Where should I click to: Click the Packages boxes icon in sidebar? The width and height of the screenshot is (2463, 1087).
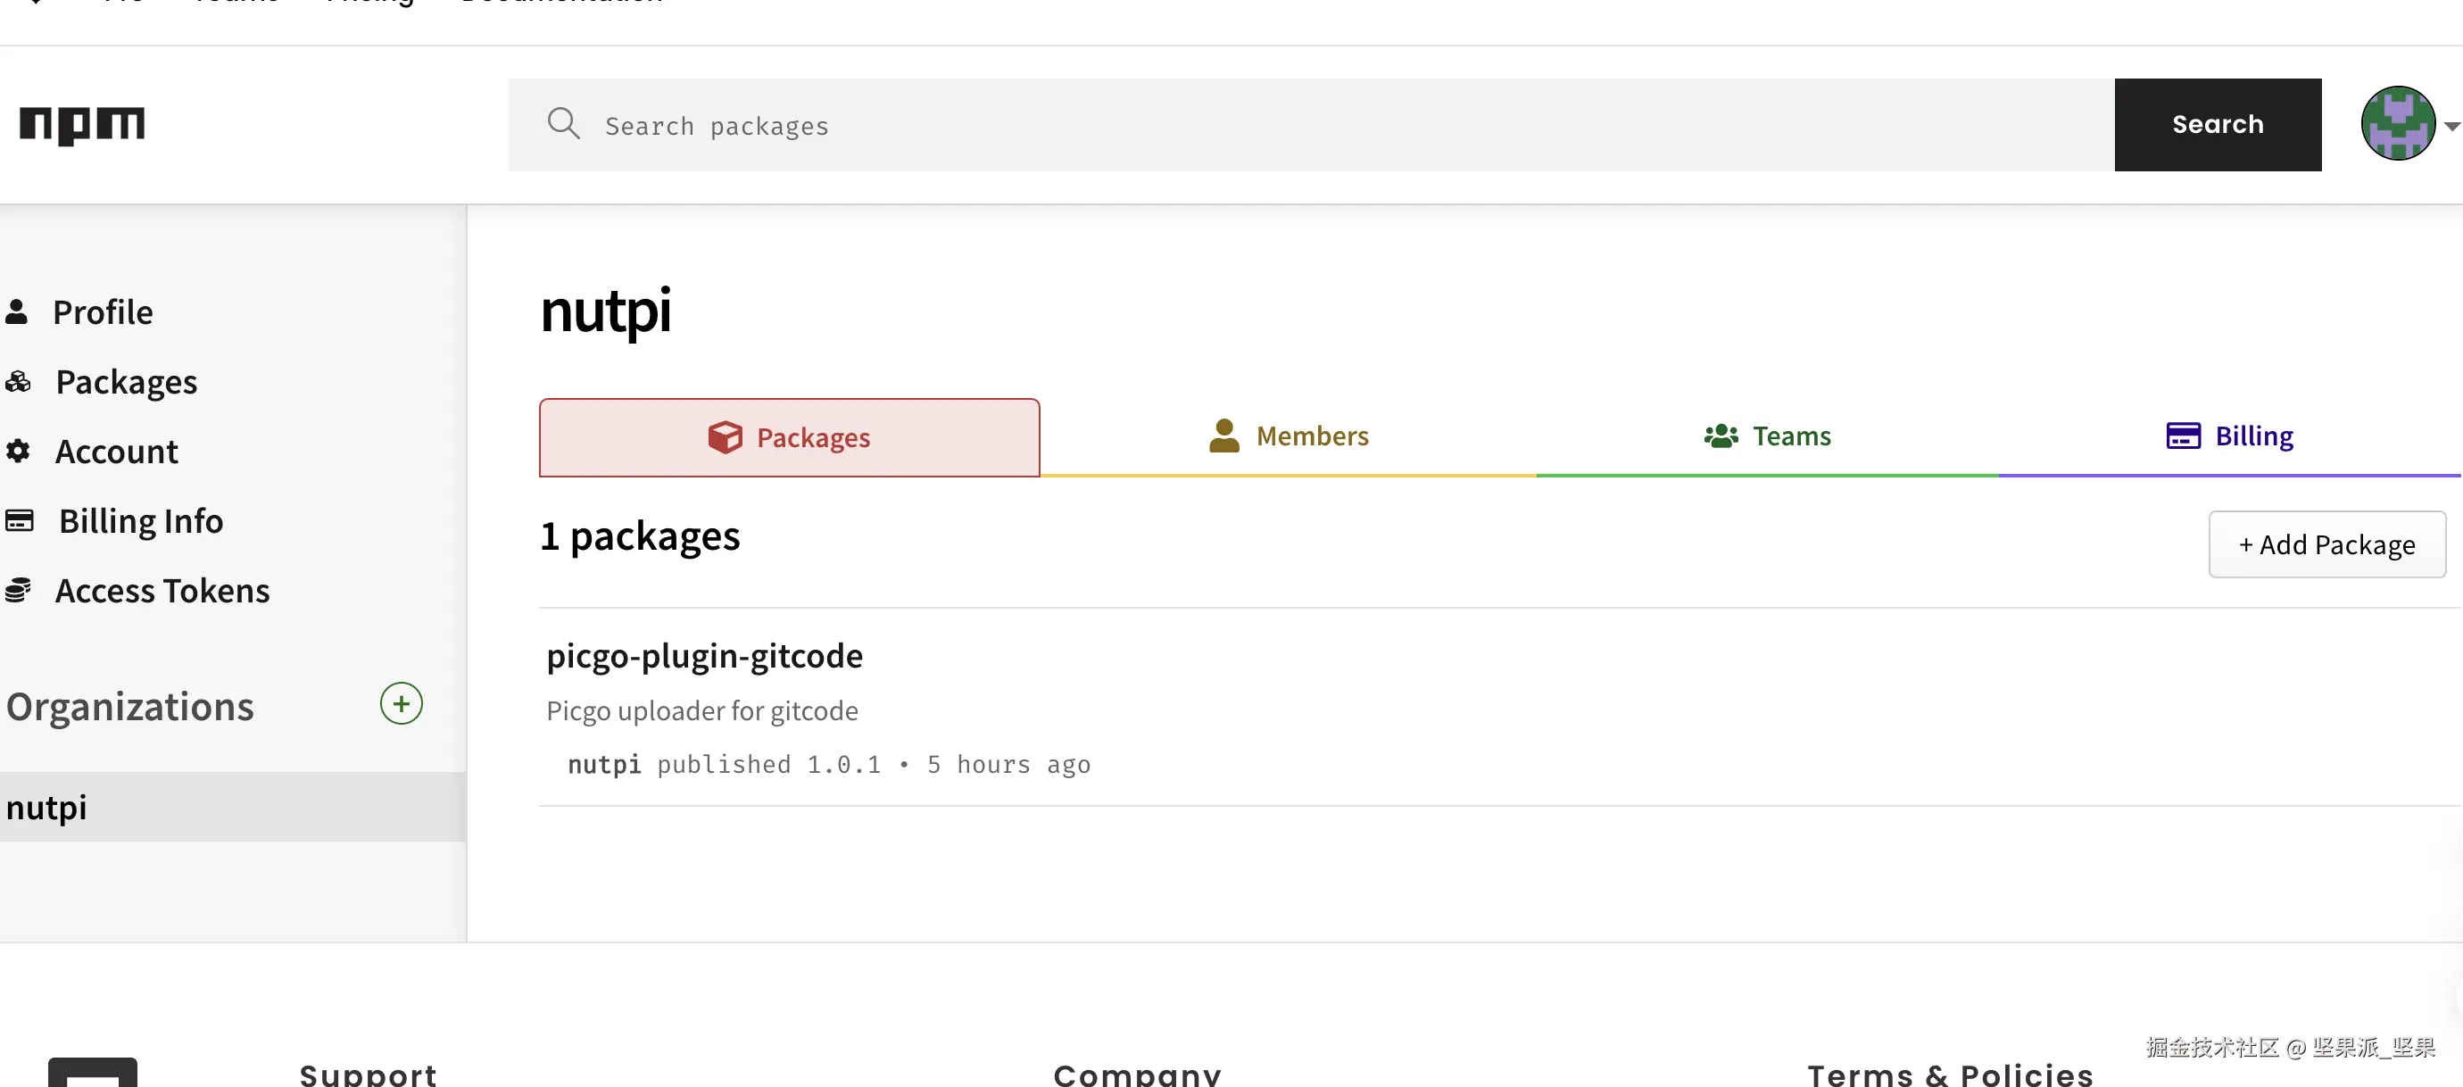(18, 381)
